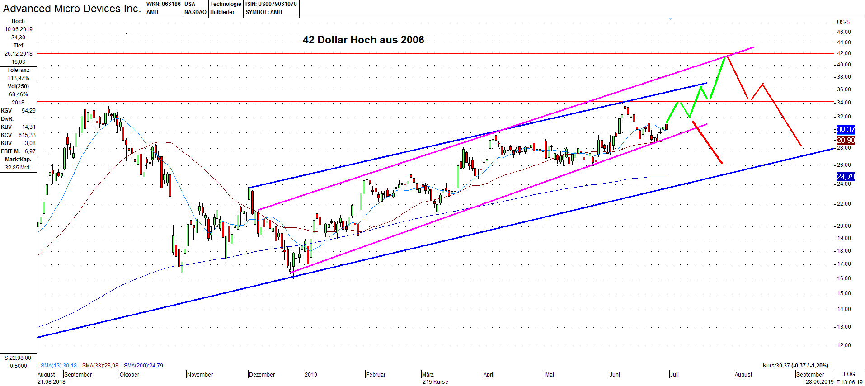Select the "Toleranz" label

tap(18, 70)
